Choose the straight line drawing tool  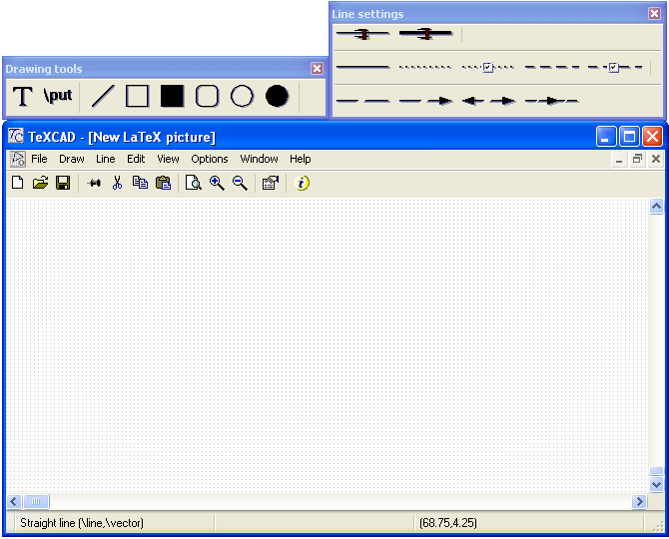[103, 97]
